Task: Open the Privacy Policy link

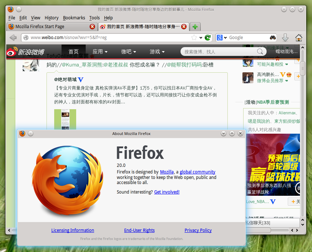Action: click(198, 230)
